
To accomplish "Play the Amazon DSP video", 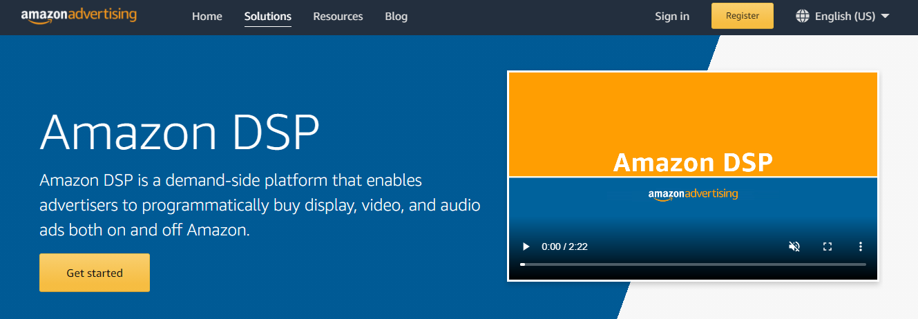I will tap(526, 246).
